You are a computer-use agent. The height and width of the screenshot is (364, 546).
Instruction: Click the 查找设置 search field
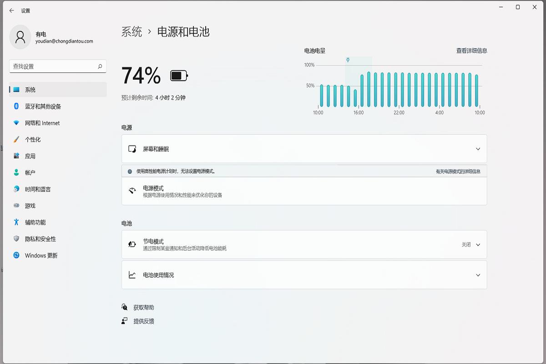click(57, 66)
